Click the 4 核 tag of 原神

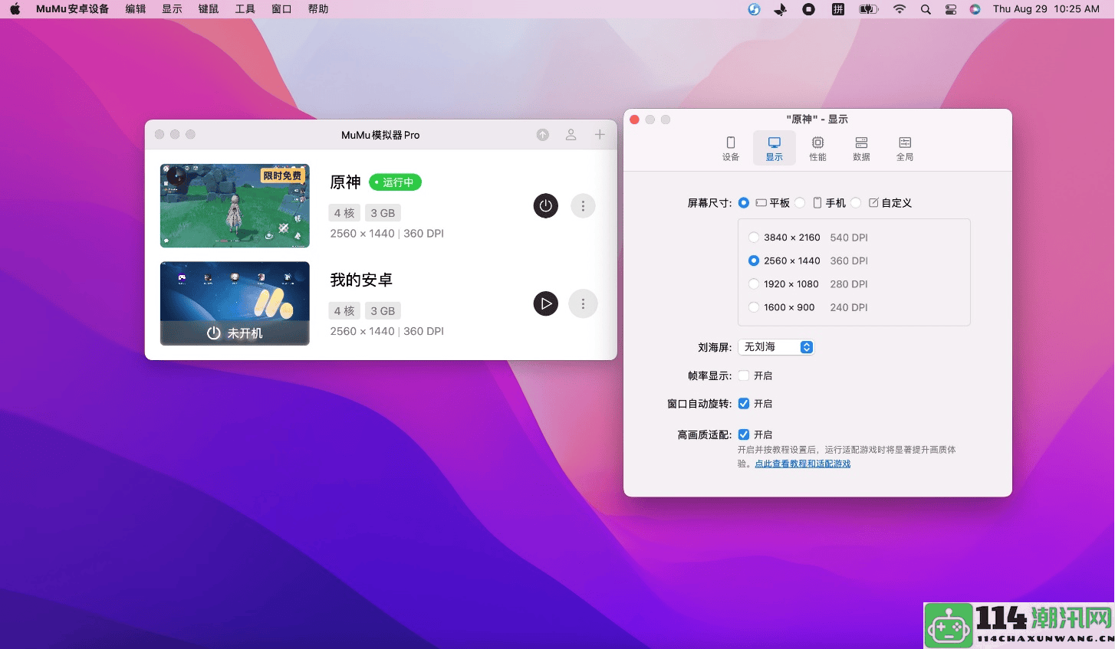tap(344, 213)
